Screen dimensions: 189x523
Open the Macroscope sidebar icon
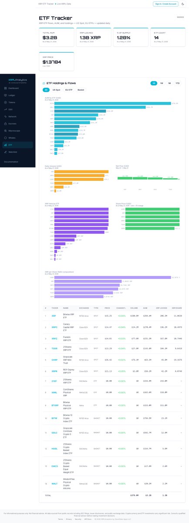pyautogui.click(x=4, y=131)
